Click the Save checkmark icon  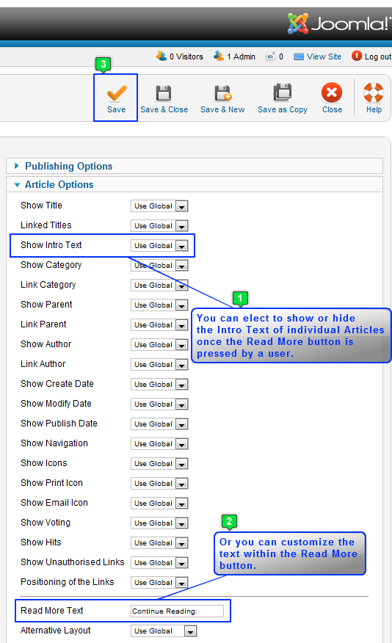pyautogui.click(x=117, y=93)
